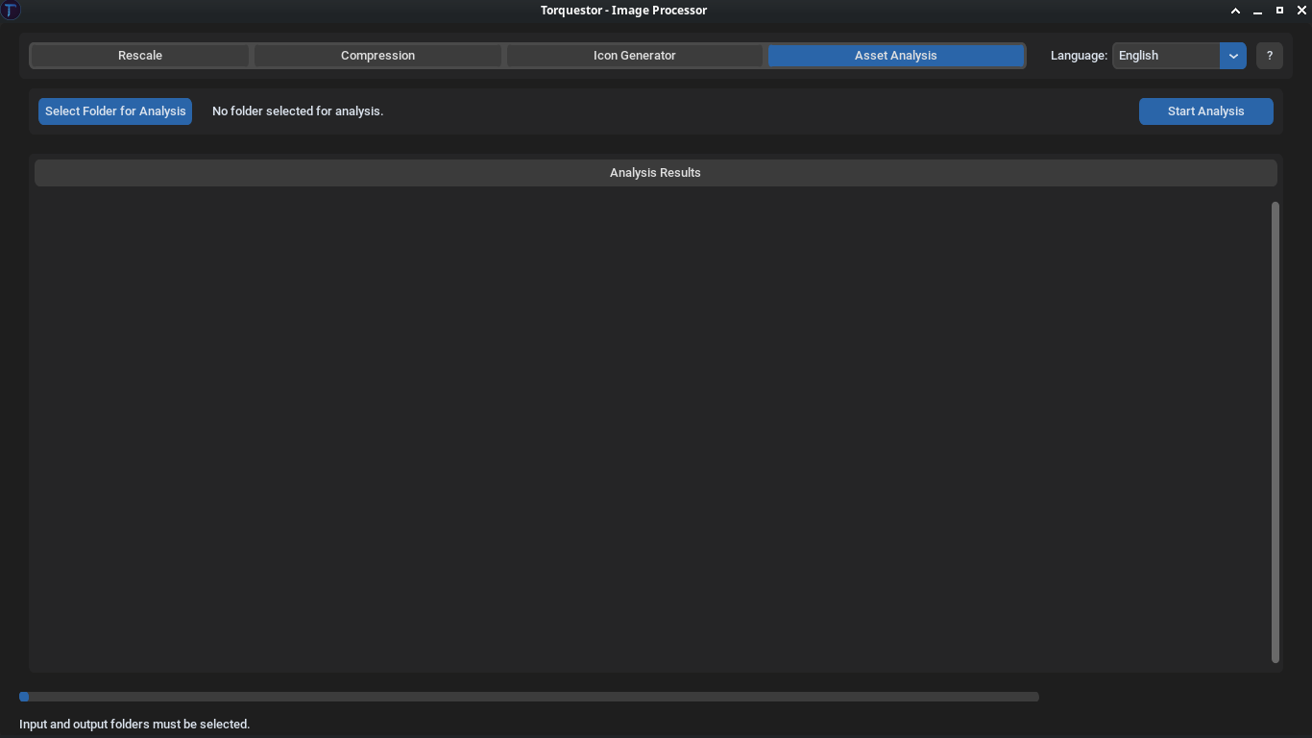1312x738 pixels.
Task: Click the vertical scrollbar of the results panel
Action: (x=1276, y=432)
